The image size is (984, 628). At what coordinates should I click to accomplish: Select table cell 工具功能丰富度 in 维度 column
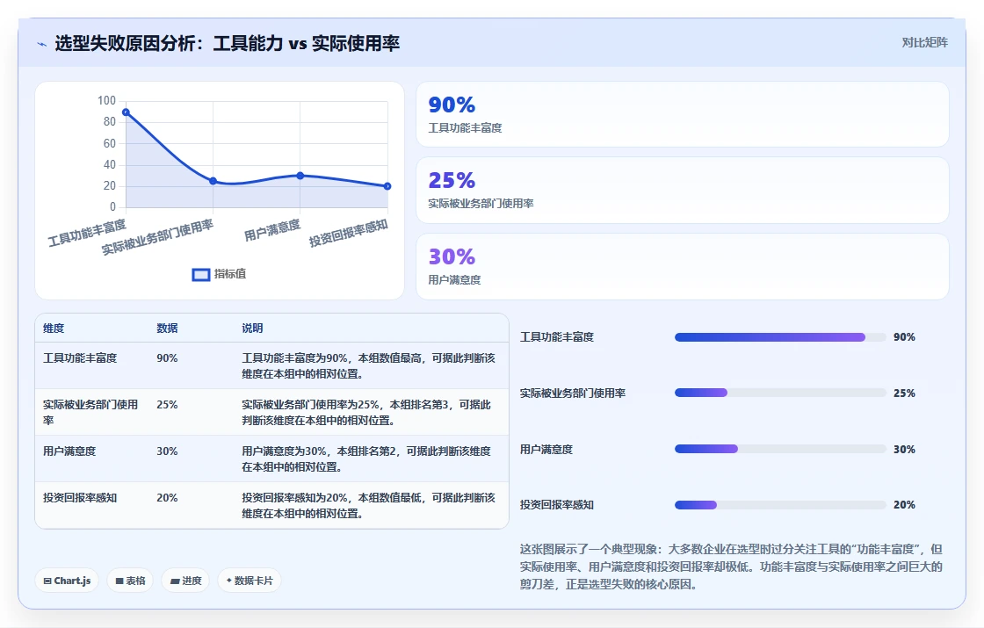point(80,358)
